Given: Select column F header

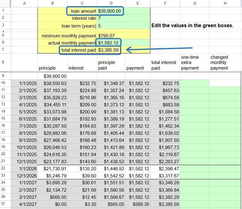Looking at the screenshot, I should click(x=165, y=3).
